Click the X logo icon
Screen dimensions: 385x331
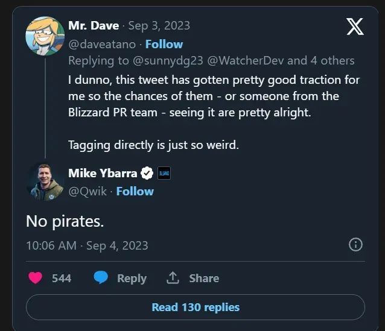(x=355, y=27)
